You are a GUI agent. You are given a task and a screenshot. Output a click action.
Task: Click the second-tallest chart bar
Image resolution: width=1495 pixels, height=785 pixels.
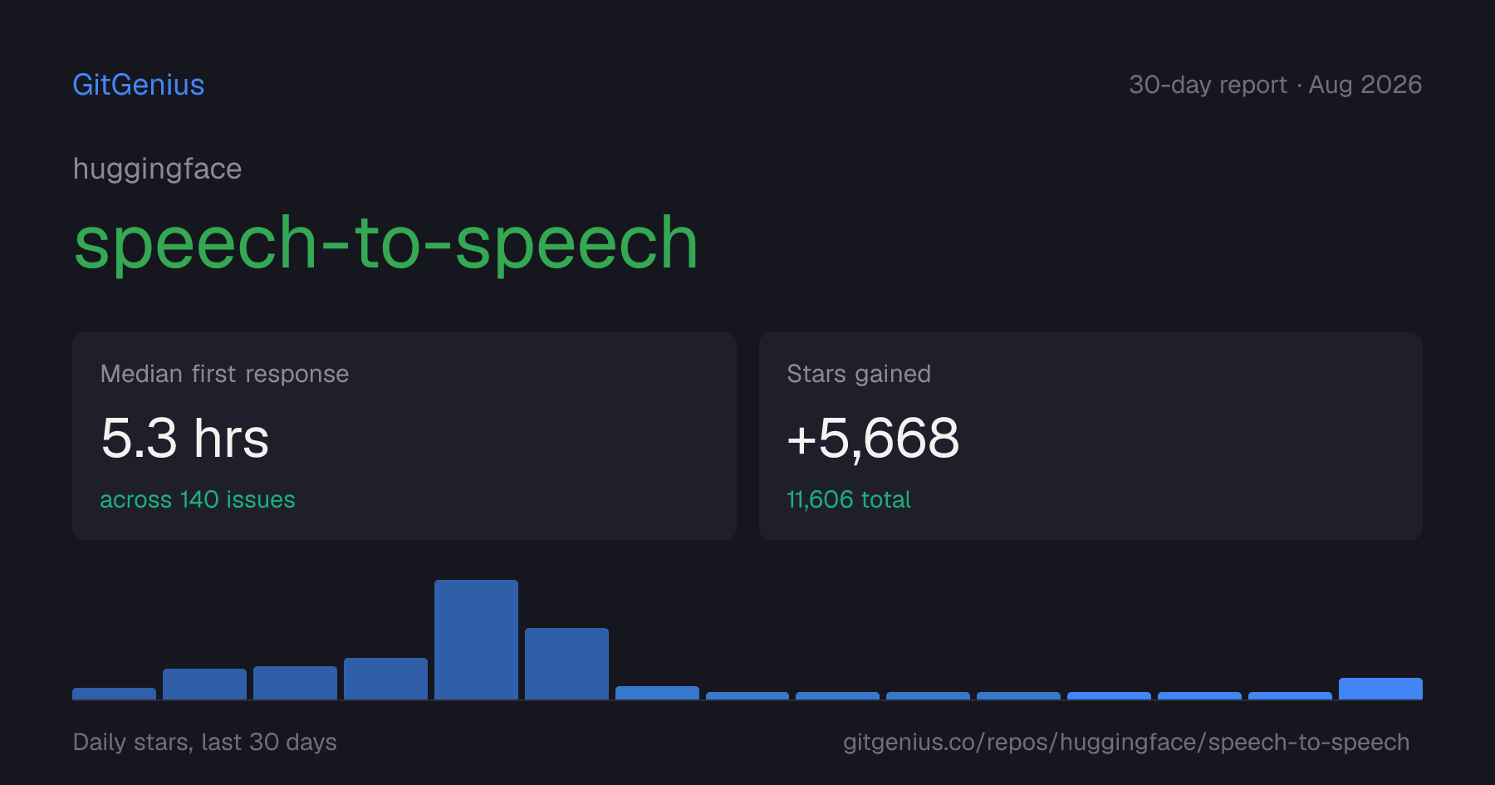pyautogui.click(x=566, y=664)
